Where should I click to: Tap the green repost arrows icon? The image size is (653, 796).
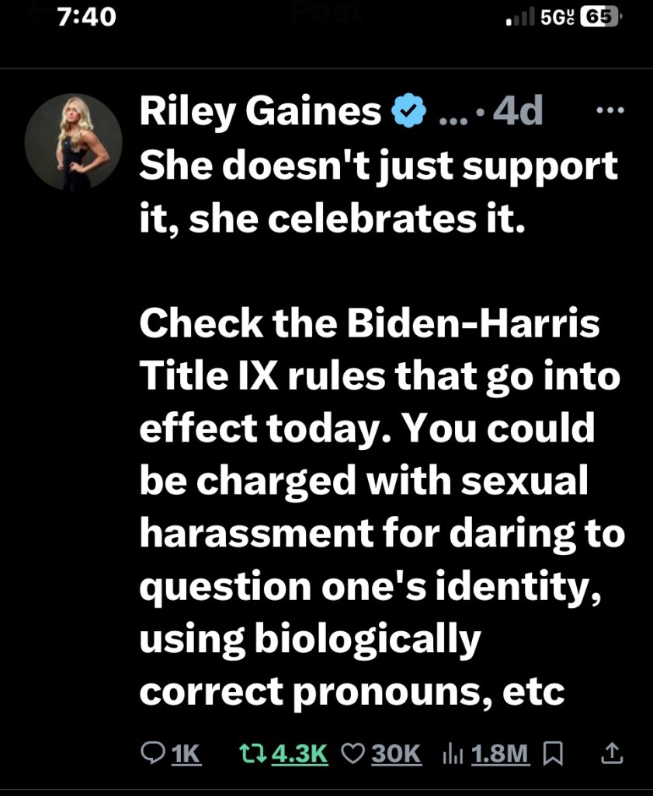(x=251, y=752)
